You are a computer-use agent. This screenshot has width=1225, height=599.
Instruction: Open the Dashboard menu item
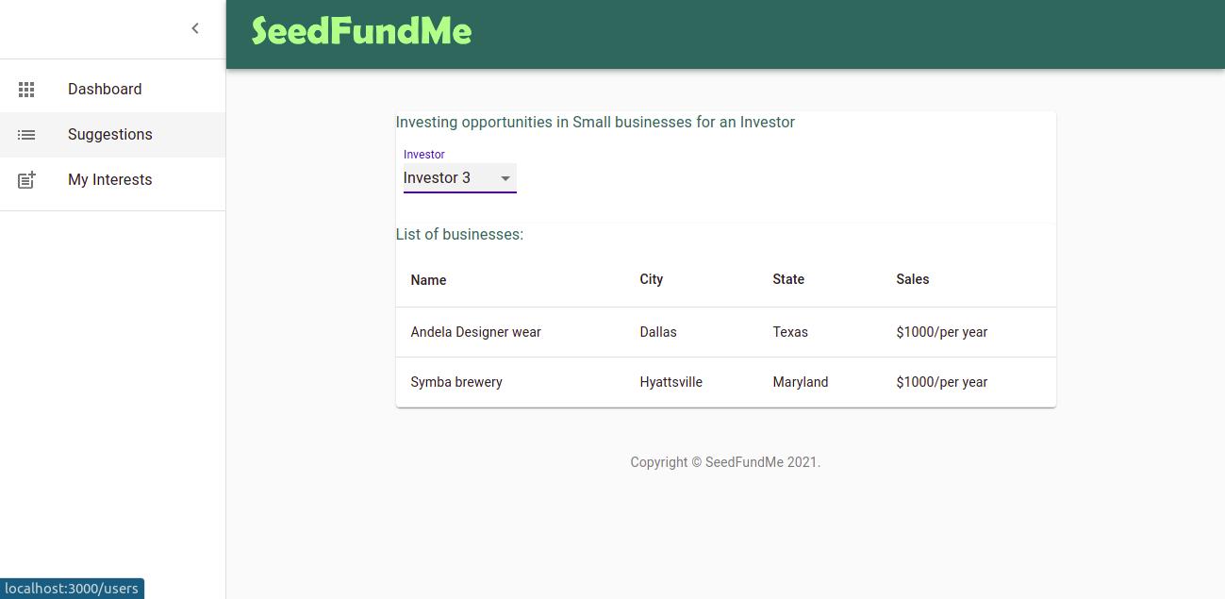pyautogui.click(x=105, y=90)
